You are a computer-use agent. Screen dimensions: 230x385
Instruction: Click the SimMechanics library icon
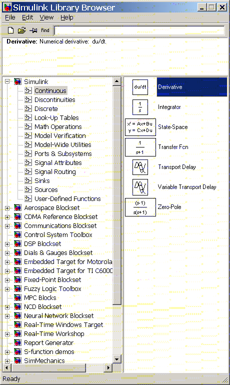pyautogui.click(x=17, y=360)
